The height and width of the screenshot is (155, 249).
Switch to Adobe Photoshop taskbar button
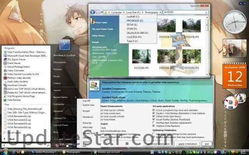(x=45, y=152)
